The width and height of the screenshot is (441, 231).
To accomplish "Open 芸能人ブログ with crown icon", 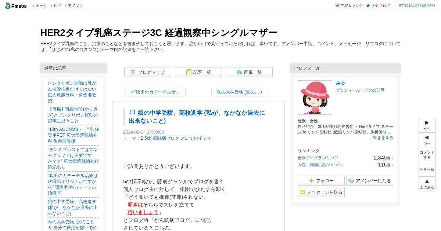I will (x=349, y=6).
